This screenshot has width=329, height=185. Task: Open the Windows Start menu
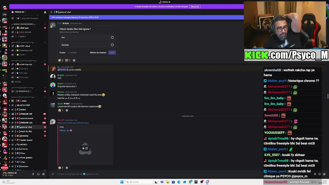(x=122, y=182)
